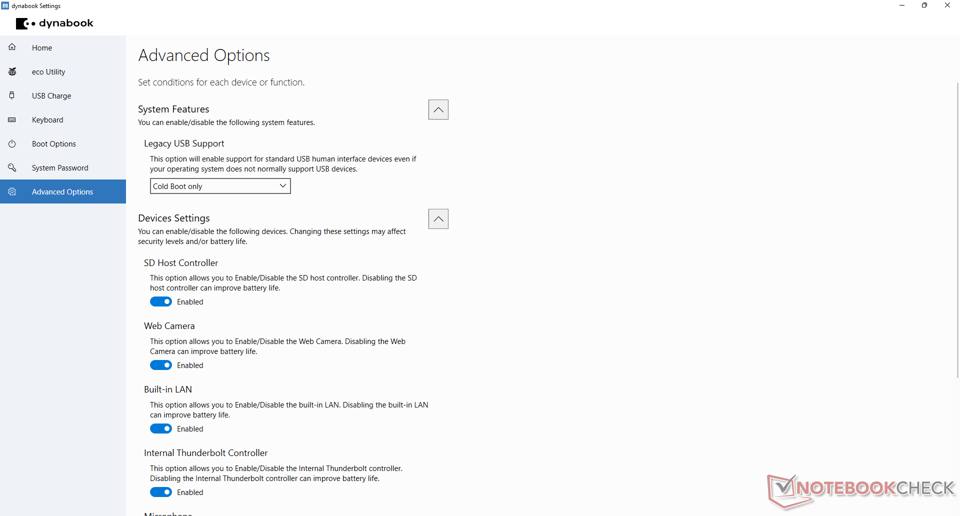Click the Keyboard icon in sidebar
The height and width of the screenshot is (516, 960).
12,119
